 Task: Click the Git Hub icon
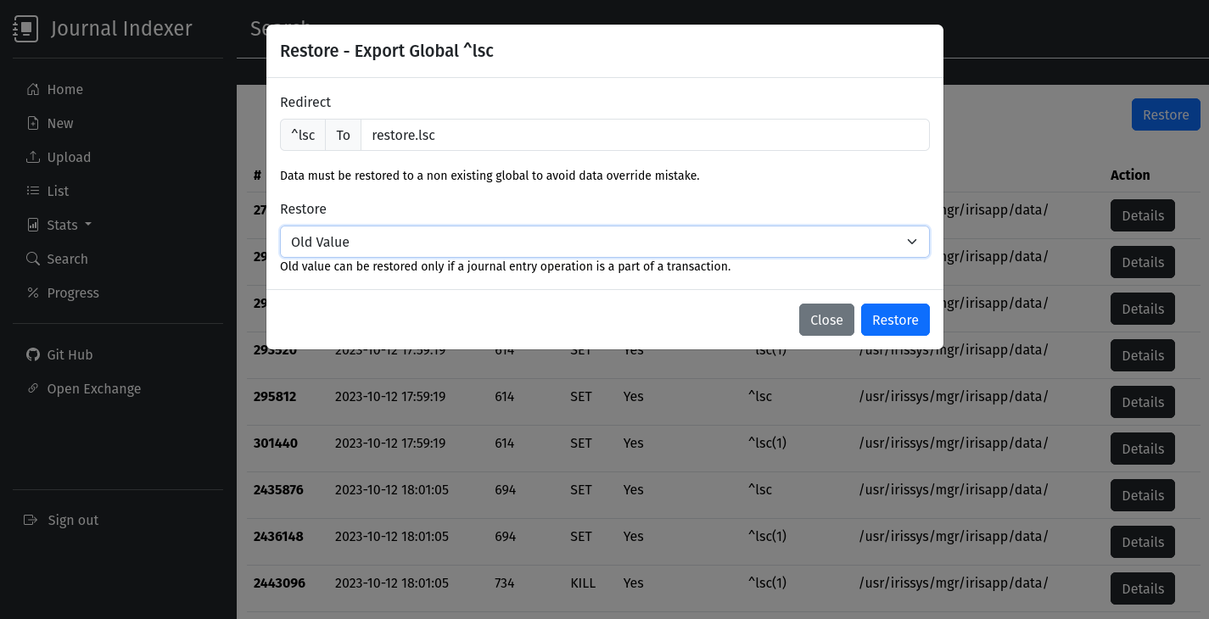pyautogui.click(x=33, y=355)
